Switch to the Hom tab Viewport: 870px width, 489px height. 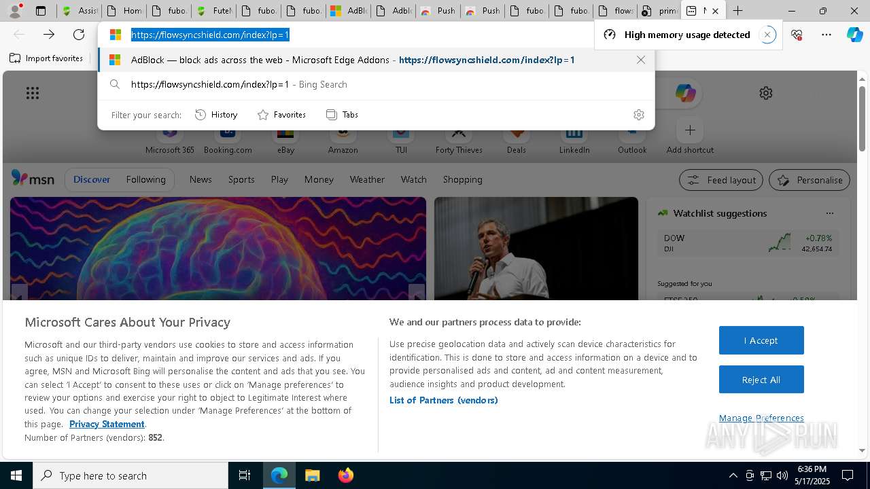pos(124,11)
